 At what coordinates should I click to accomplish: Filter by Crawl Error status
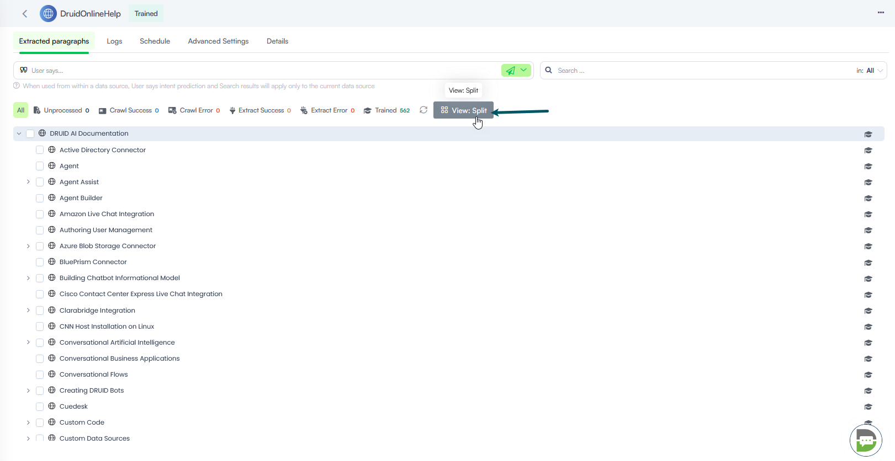click(194, 110)
